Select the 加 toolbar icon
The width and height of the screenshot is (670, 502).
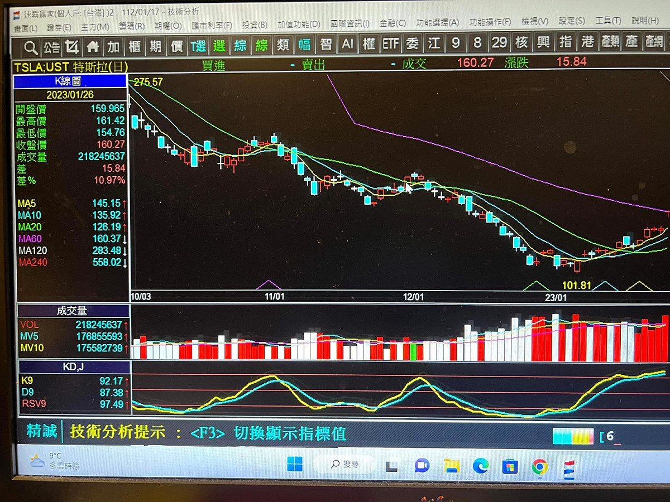(113, 46)
